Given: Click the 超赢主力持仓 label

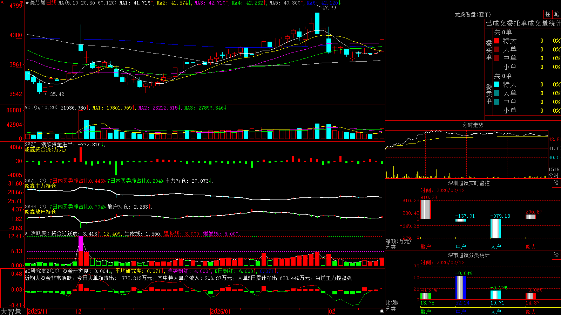Looking at the screenshot, I should coord(40,186).
